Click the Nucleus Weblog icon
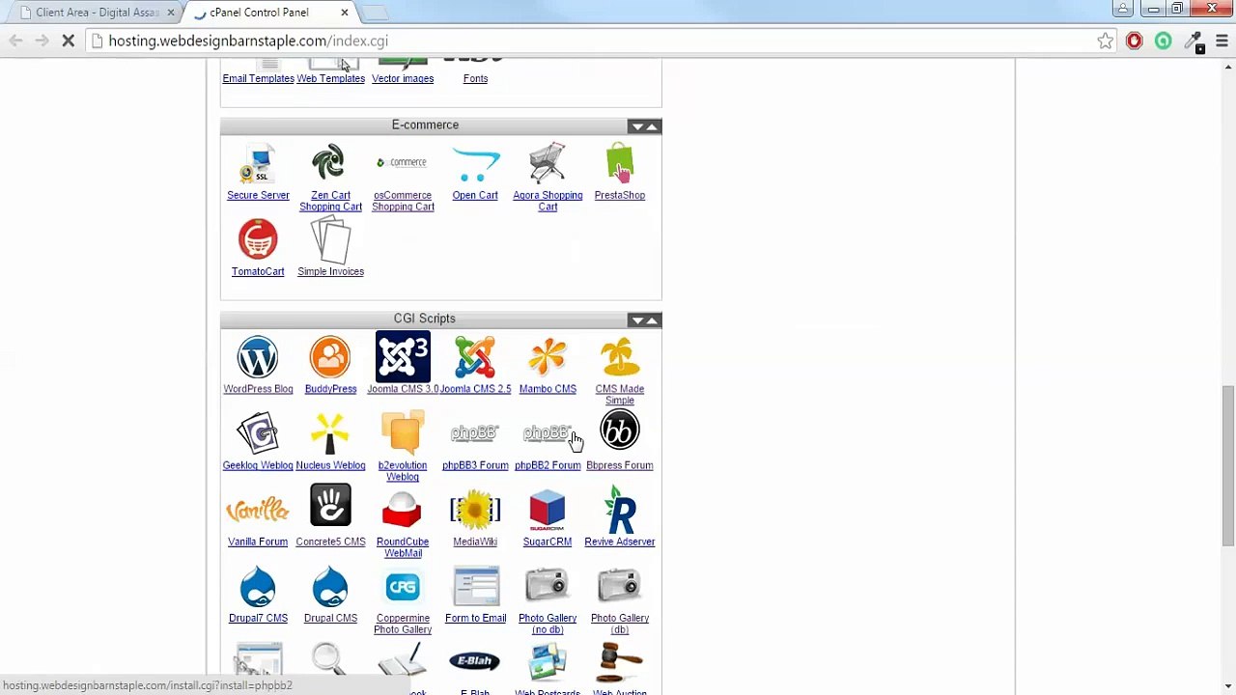The image size is (1236, 695). pyautogui.click(x=330, y=433)
